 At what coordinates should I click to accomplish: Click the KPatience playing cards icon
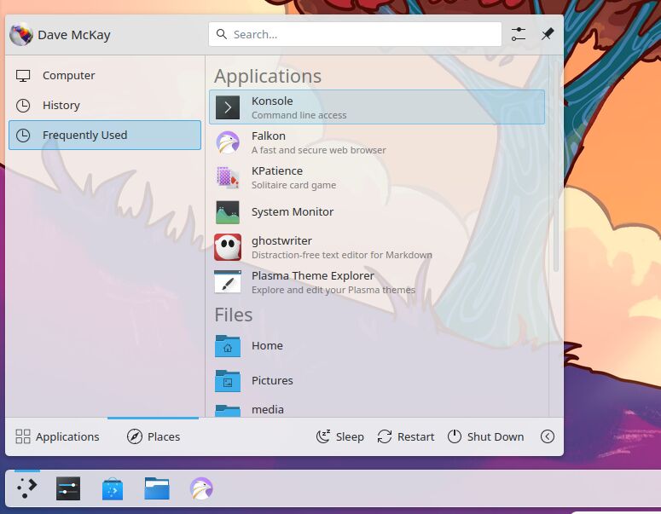pos(228,177)
